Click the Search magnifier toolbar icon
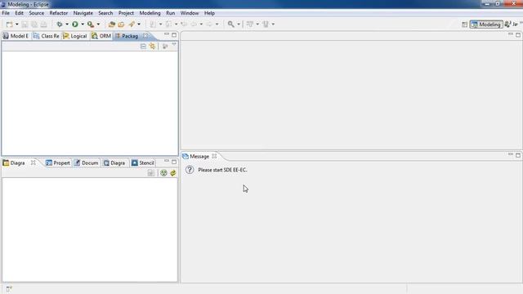The image size is (523, 294). [230, 24]
